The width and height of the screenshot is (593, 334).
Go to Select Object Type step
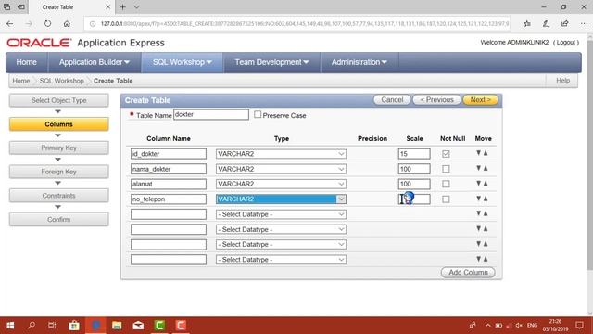click(58, 100)
